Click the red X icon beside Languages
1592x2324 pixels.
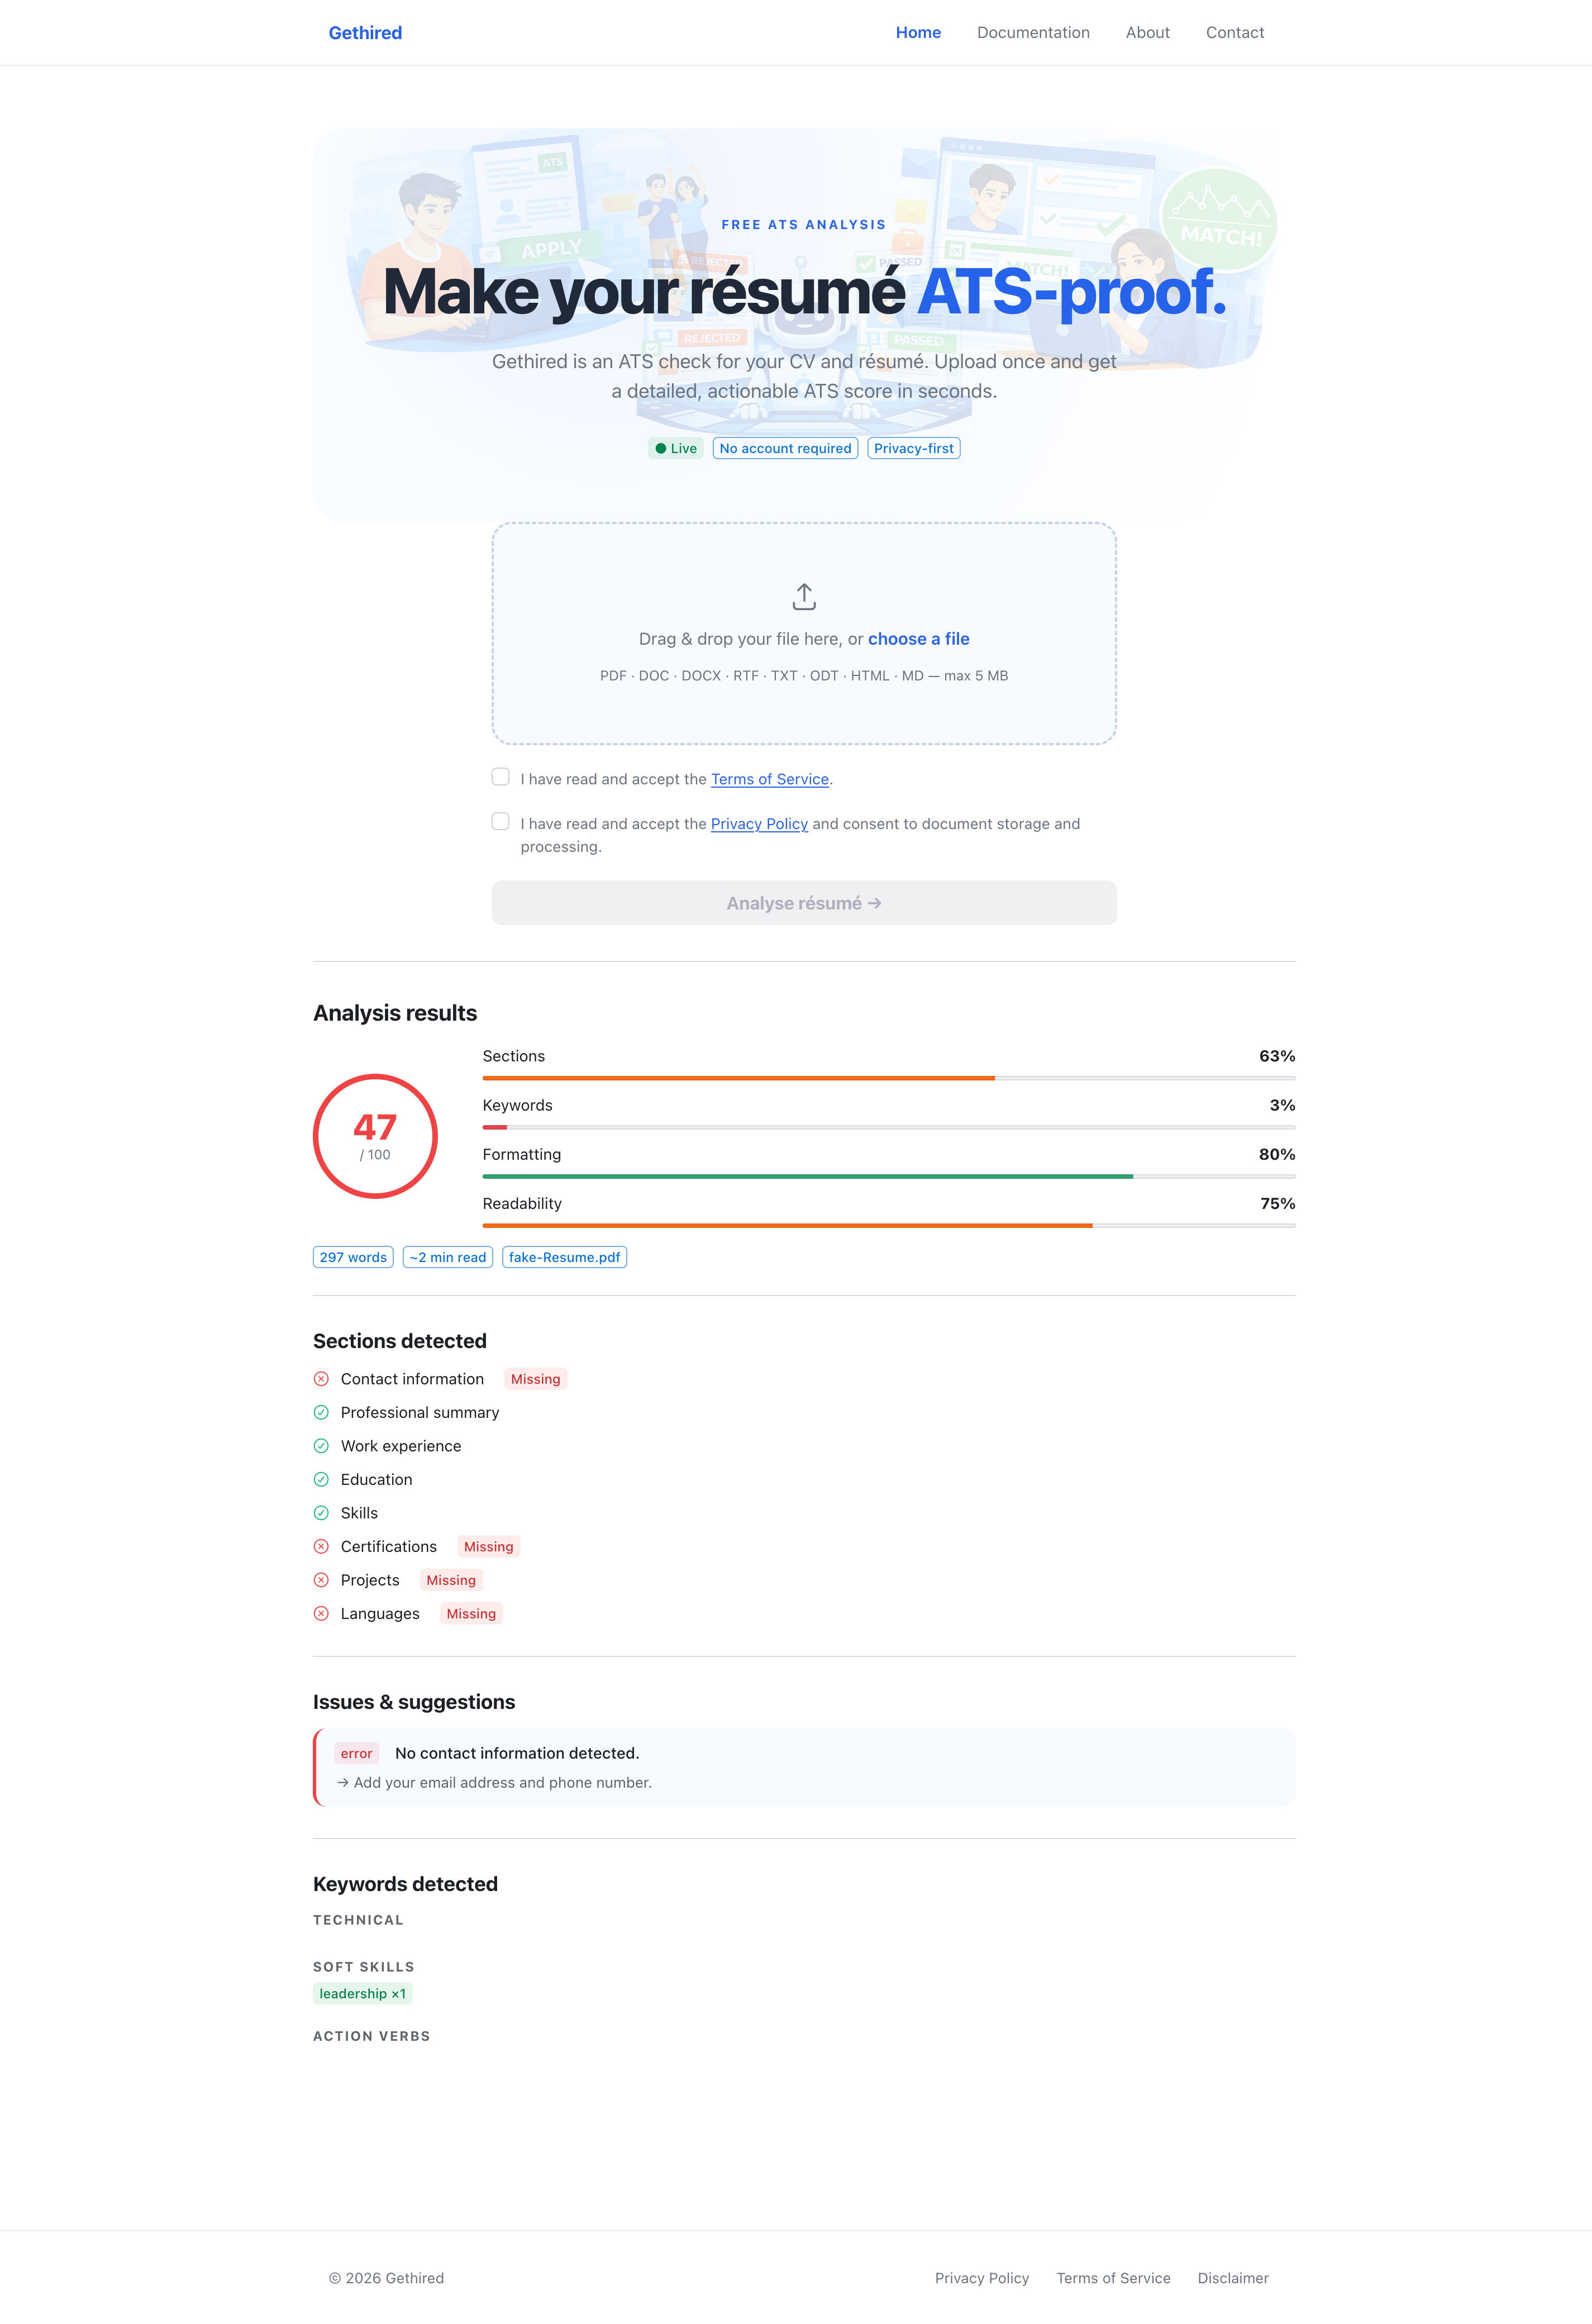tap(321, 1614)
